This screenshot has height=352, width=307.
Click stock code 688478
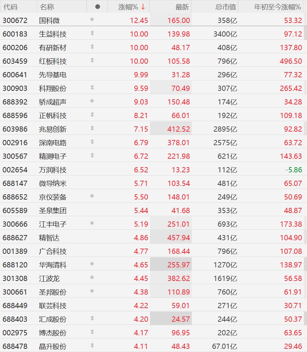tap(15, 346)
